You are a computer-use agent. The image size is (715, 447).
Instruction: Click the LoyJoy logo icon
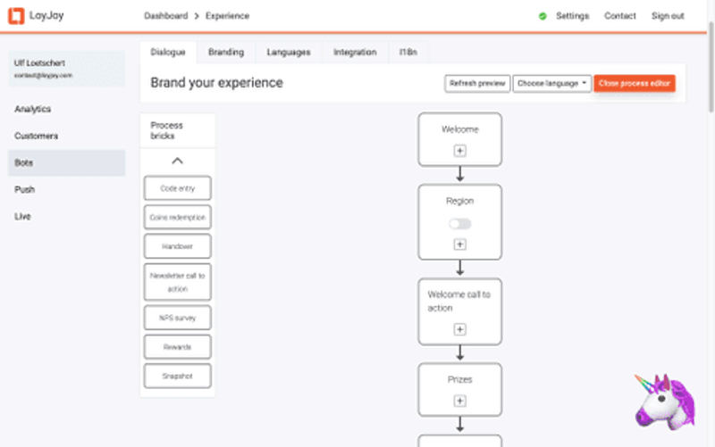(x=16, y=16)
